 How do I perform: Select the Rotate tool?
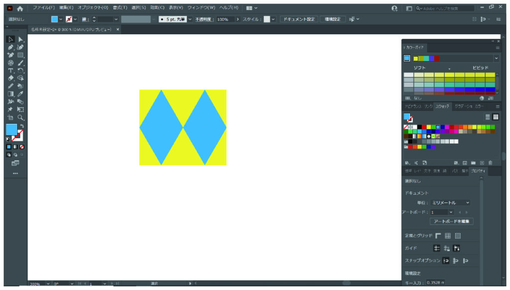20,71
